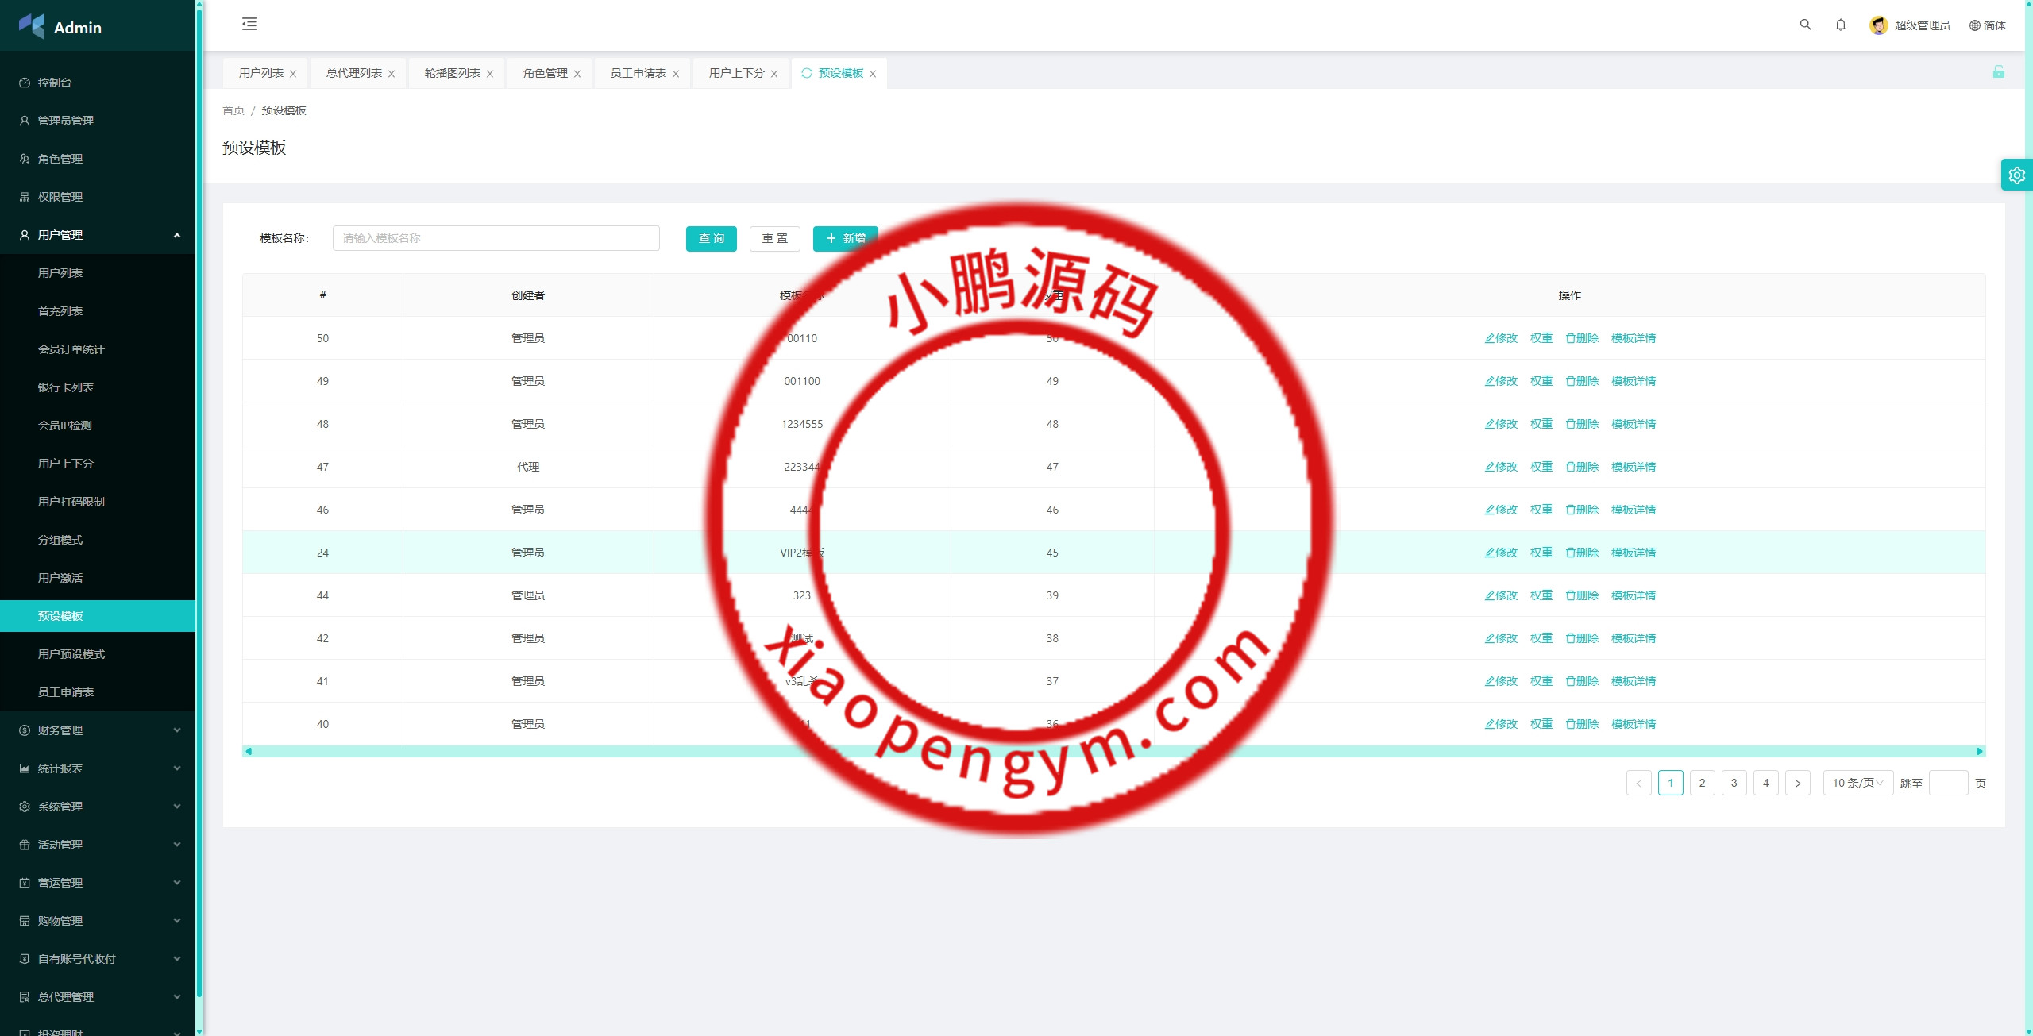
Task: Click the green lock icon near tabs
Action: [x=1998, y=72]
